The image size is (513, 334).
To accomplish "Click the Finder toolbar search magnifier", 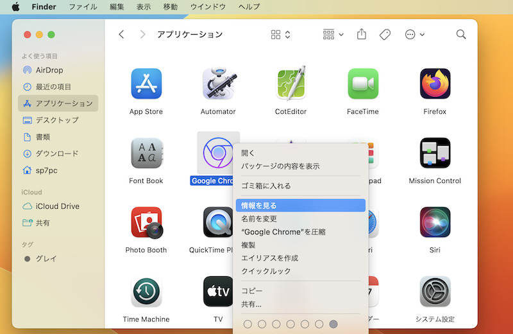I will click(461, 35).
